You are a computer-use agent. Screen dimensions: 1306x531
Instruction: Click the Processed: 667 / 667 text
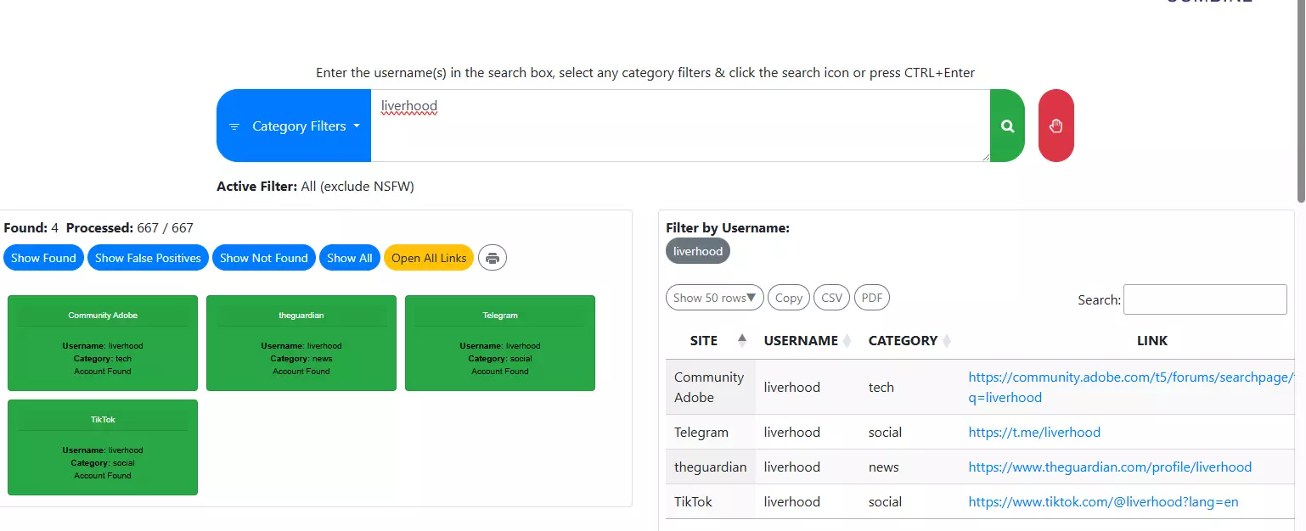tap(130, 228)
